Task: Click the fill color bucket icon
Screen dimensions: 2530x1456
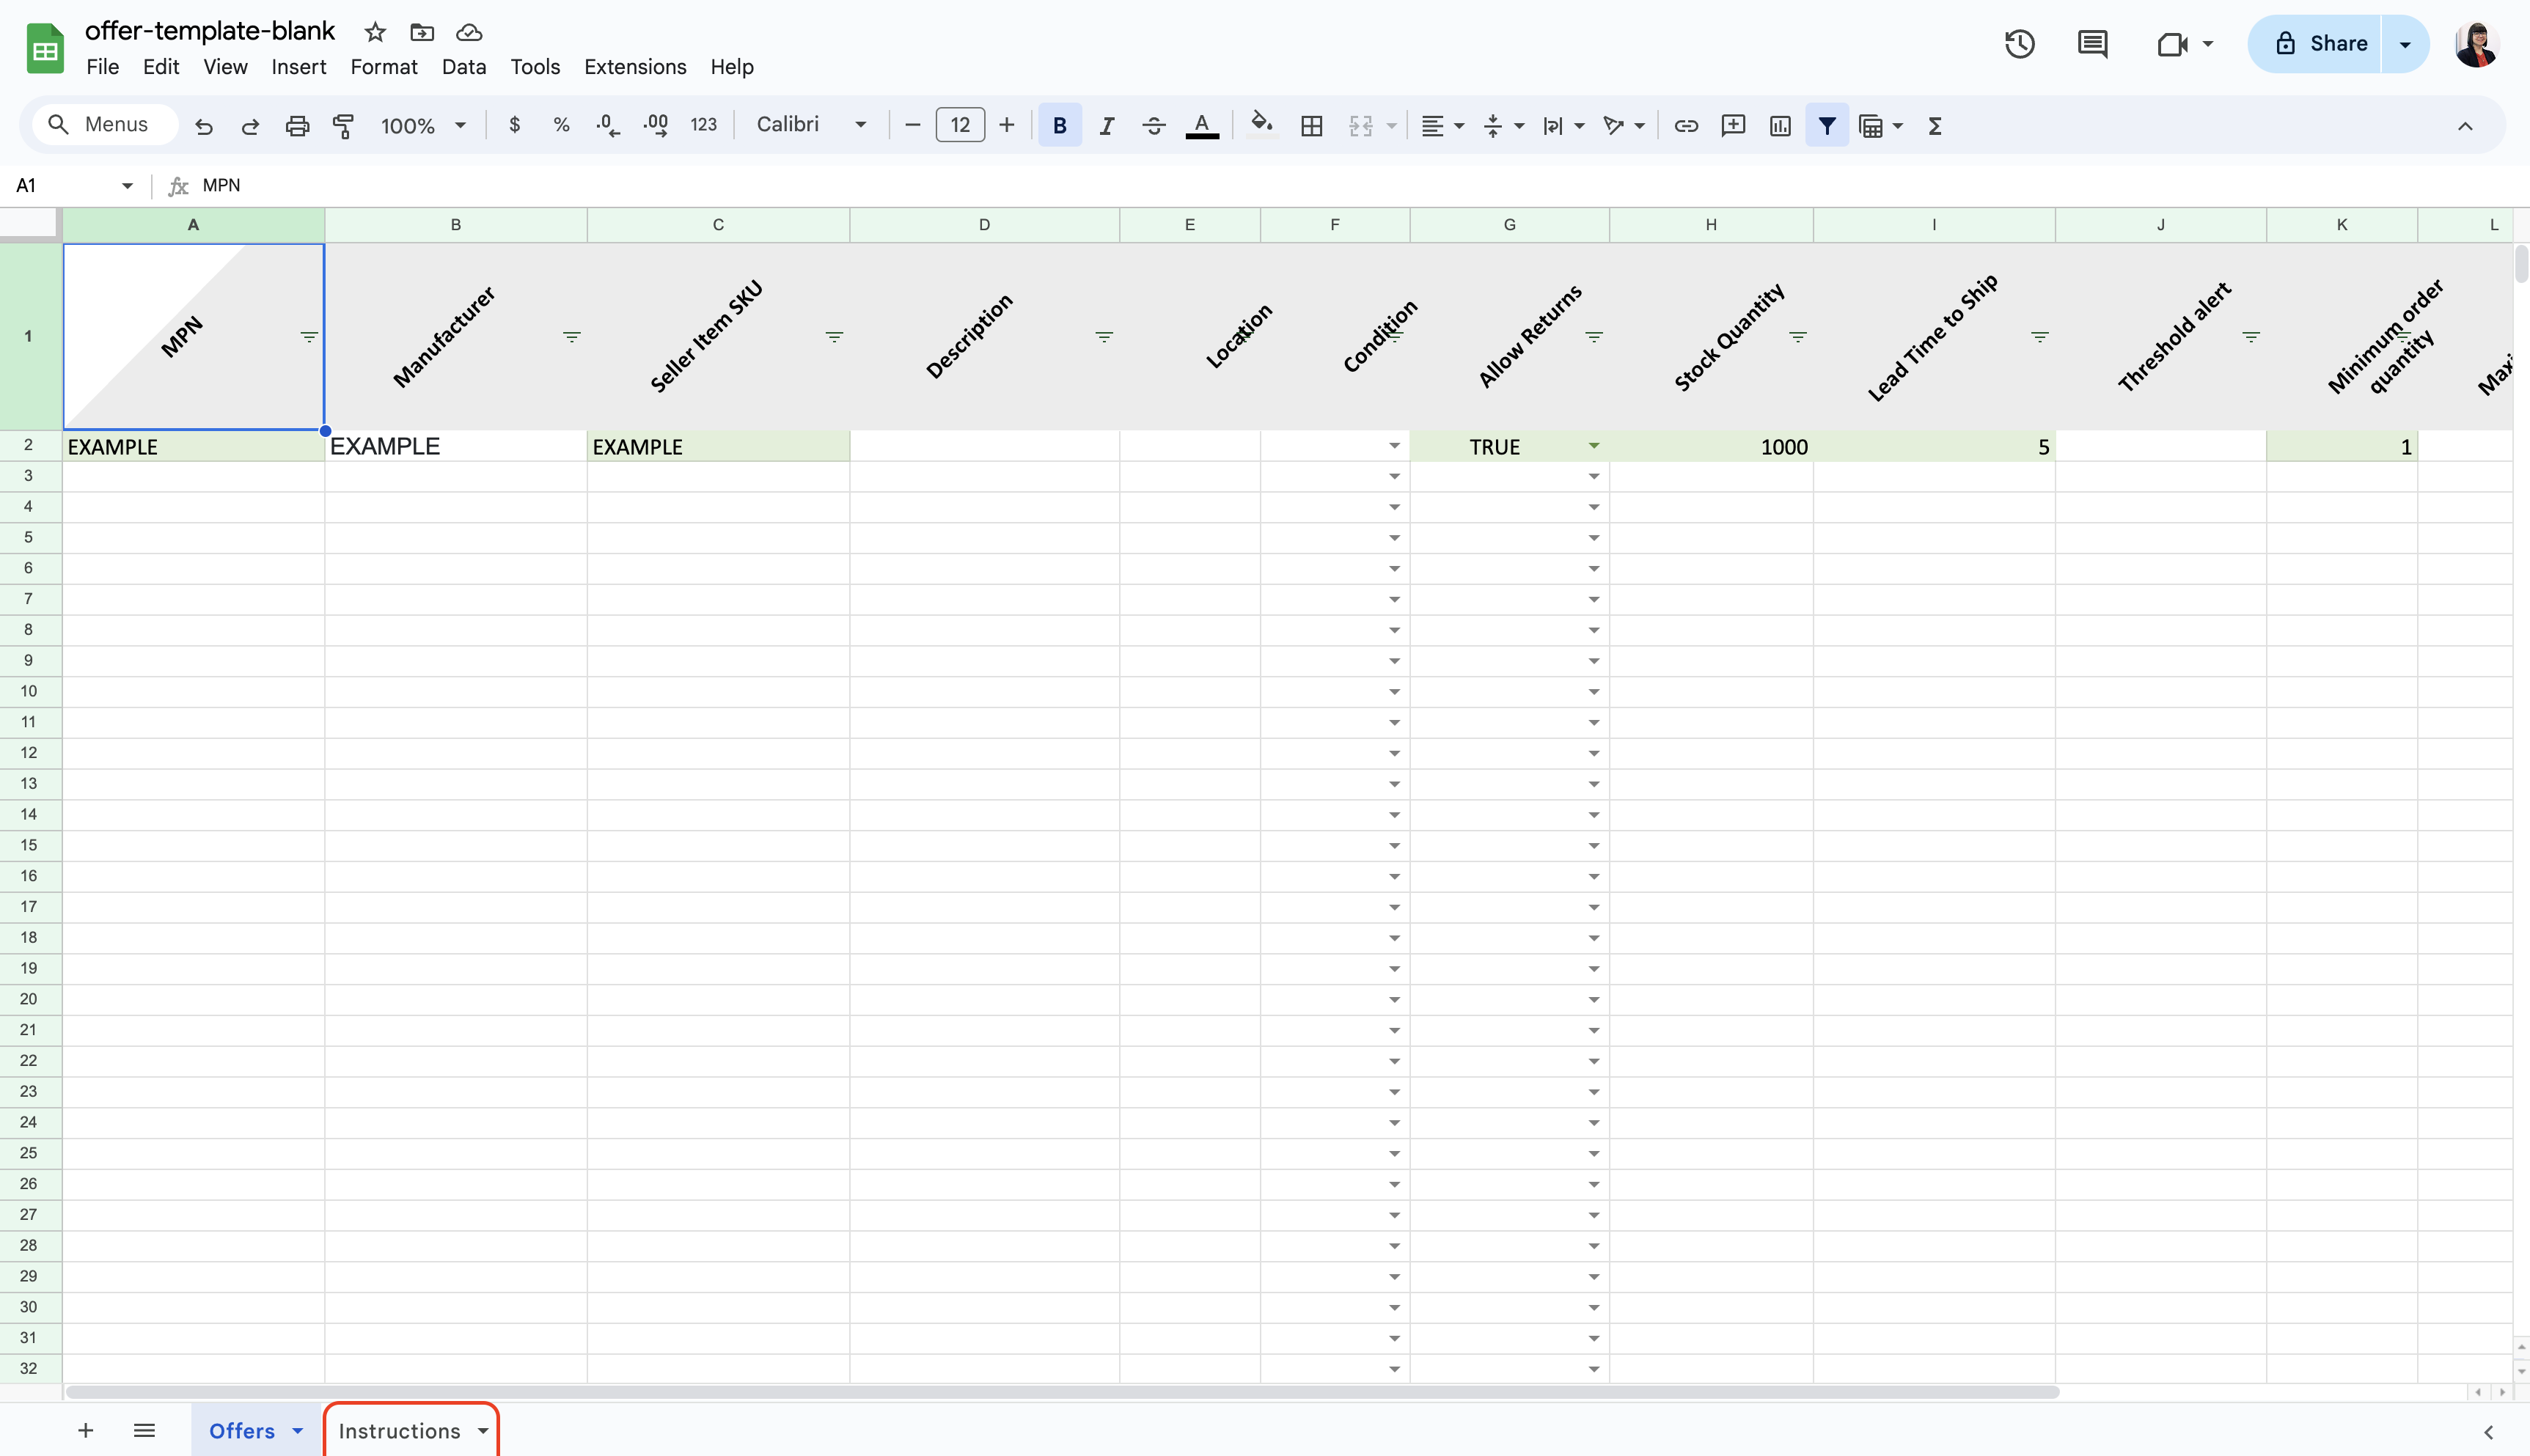Action: pyautogui.click(x=1261, y=124)
